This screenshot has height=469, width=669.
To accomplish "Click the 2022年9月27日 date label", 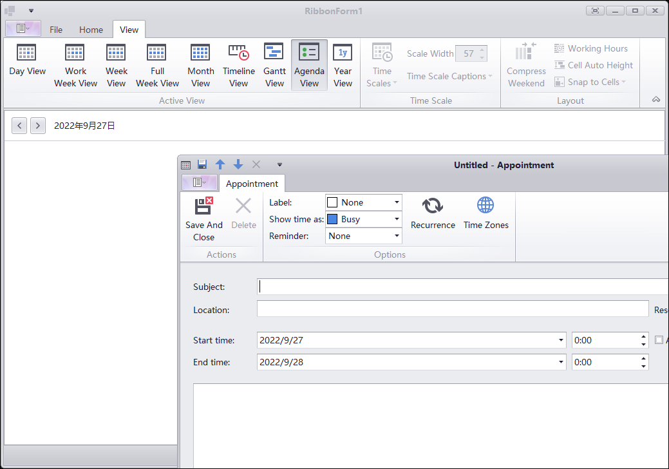I will (x=84, y=126).
